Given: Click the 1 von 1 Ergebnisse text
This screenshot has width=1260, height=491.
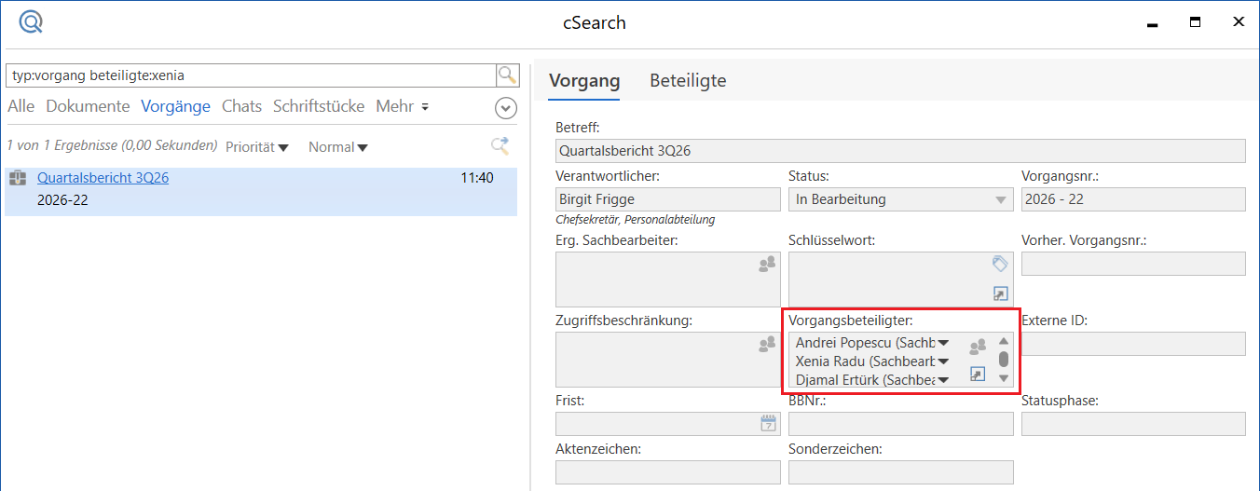Looking at the screenshot, I should [x=112, y=145].
